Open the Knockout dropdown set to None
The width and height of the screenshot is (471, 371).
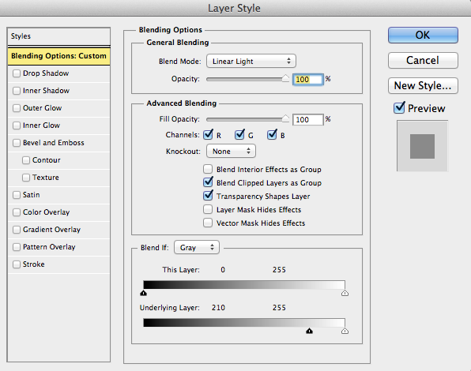tap(231, 151)
